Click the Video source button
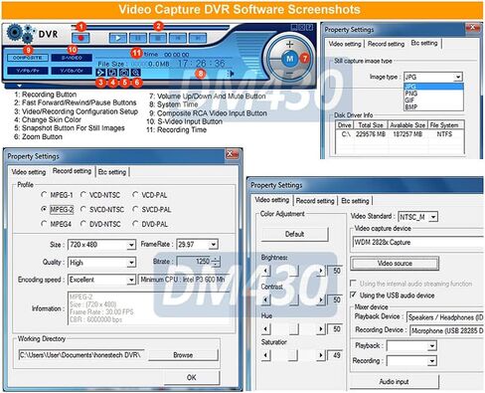Image resolution: width=485 pixels, height=393 pixels. tap(395, 264)
